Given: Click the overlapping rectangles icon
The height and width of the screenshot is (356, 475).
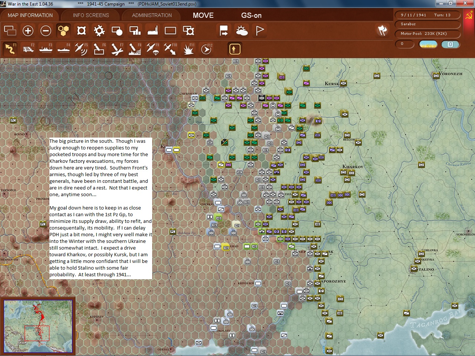Looking at the screenshot, I should click(x=10, y=30).
